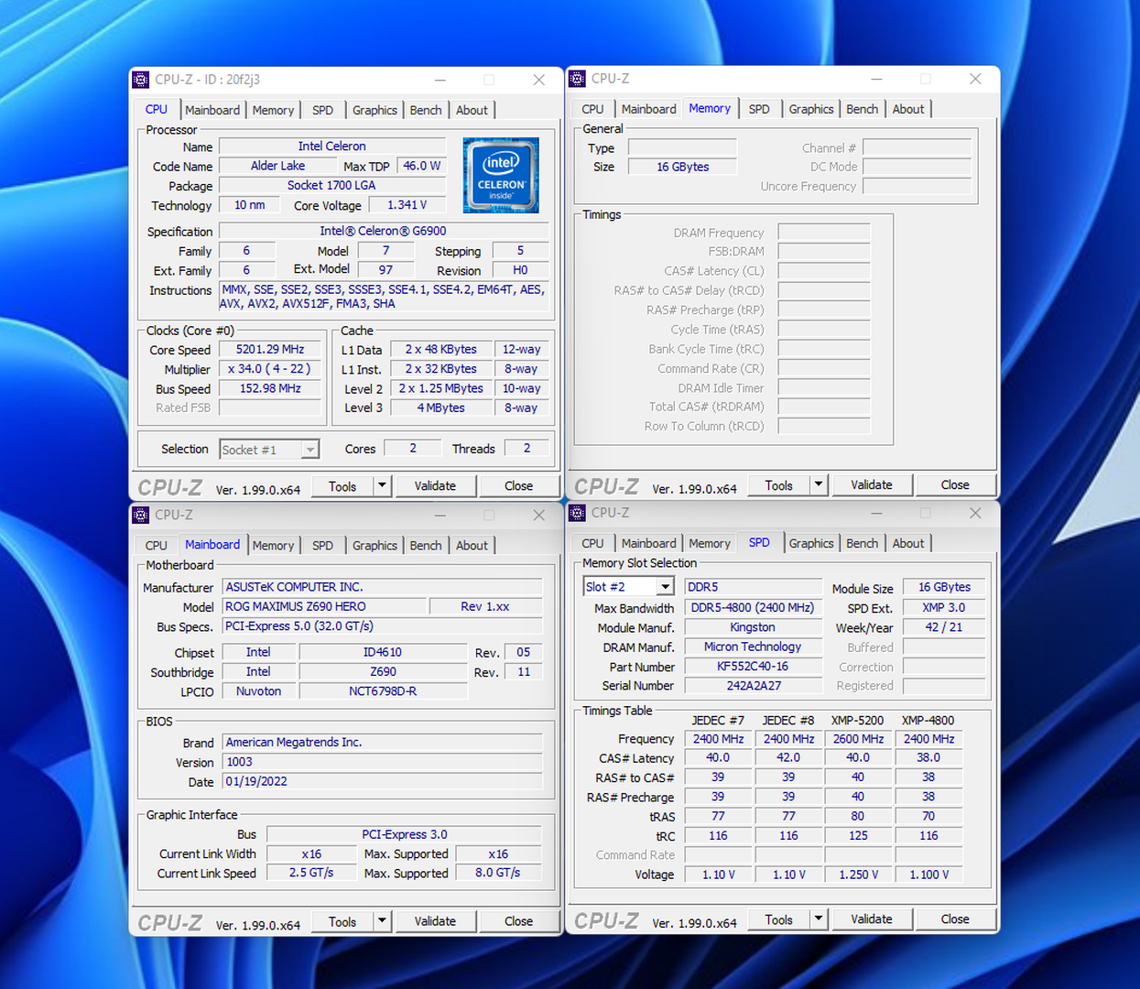The height and width of the screenshot is (989, 1140).
Task: Switch to CPU tab in Memory window
Action: 592,109
